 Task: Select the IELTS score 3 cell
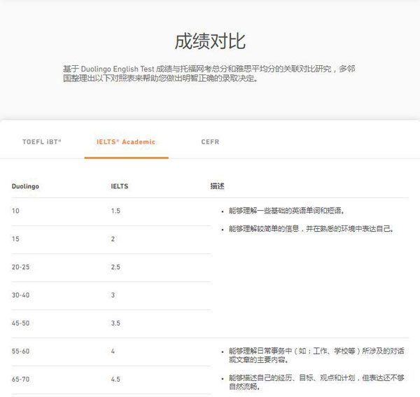pyautogui.click(x=113, y=295)
